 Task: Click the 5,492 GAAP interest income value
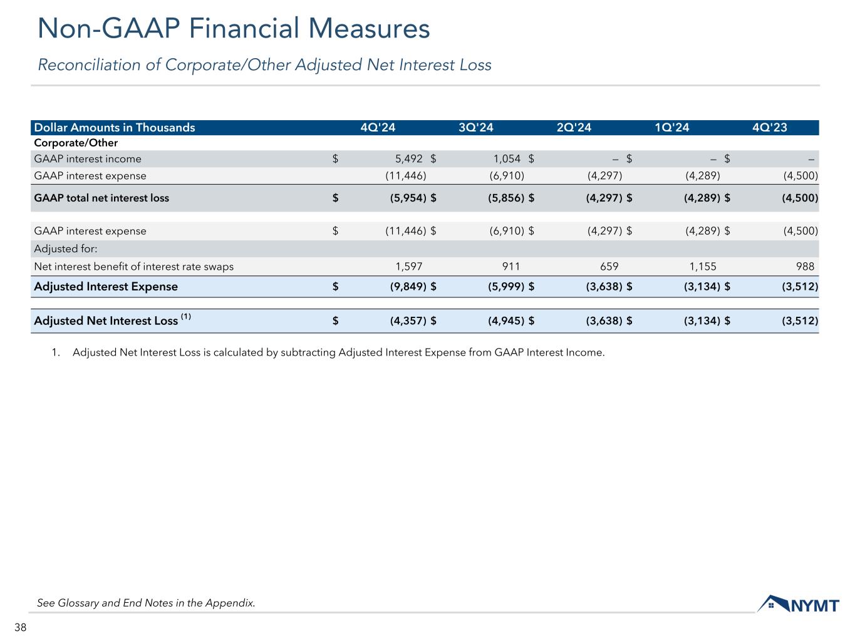(408, 159)
